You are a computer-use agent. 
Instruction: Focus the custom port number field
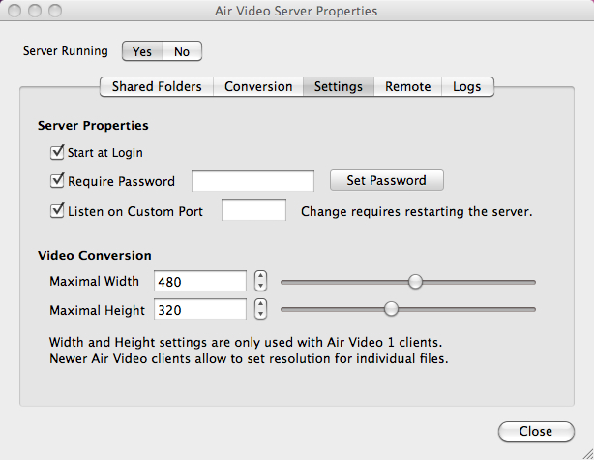[253, 210]
